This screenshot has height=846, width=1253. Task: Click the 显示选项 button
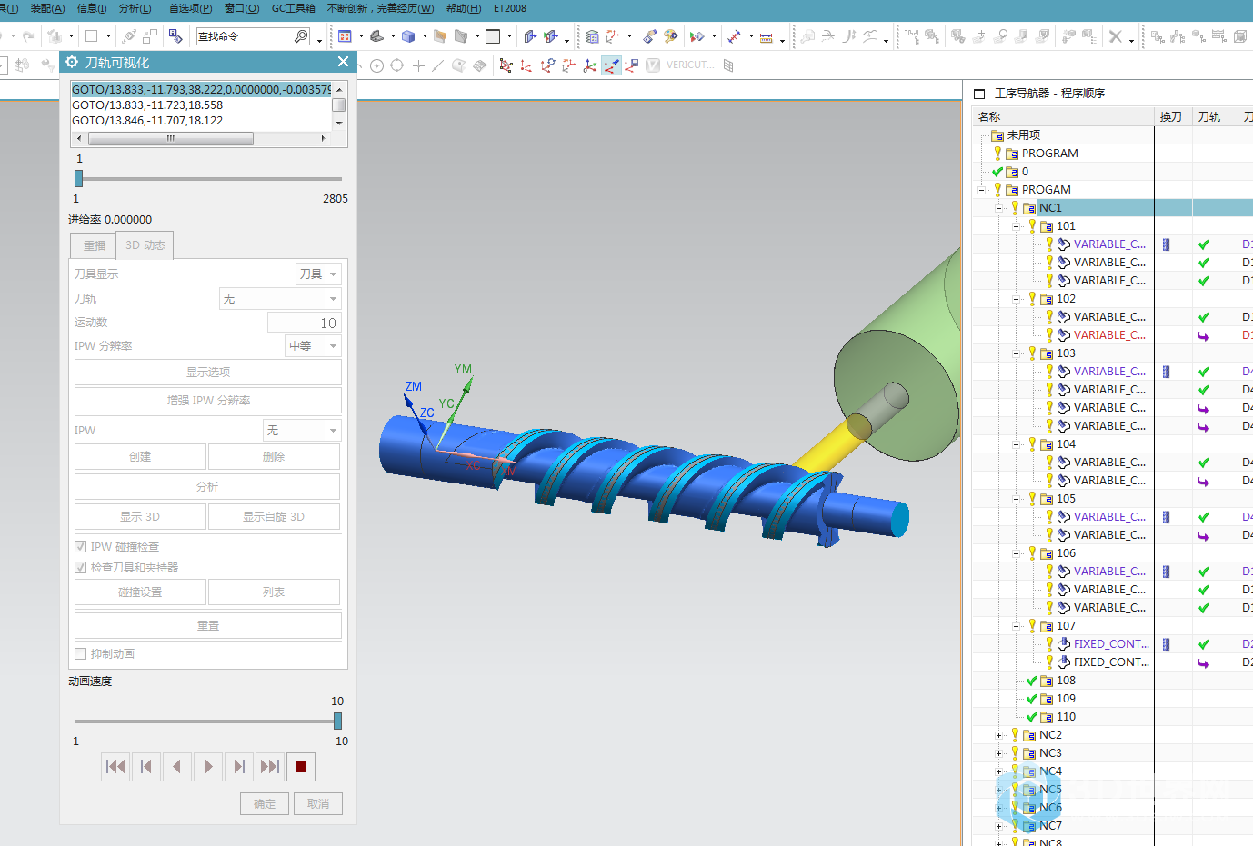coord(208,372)
